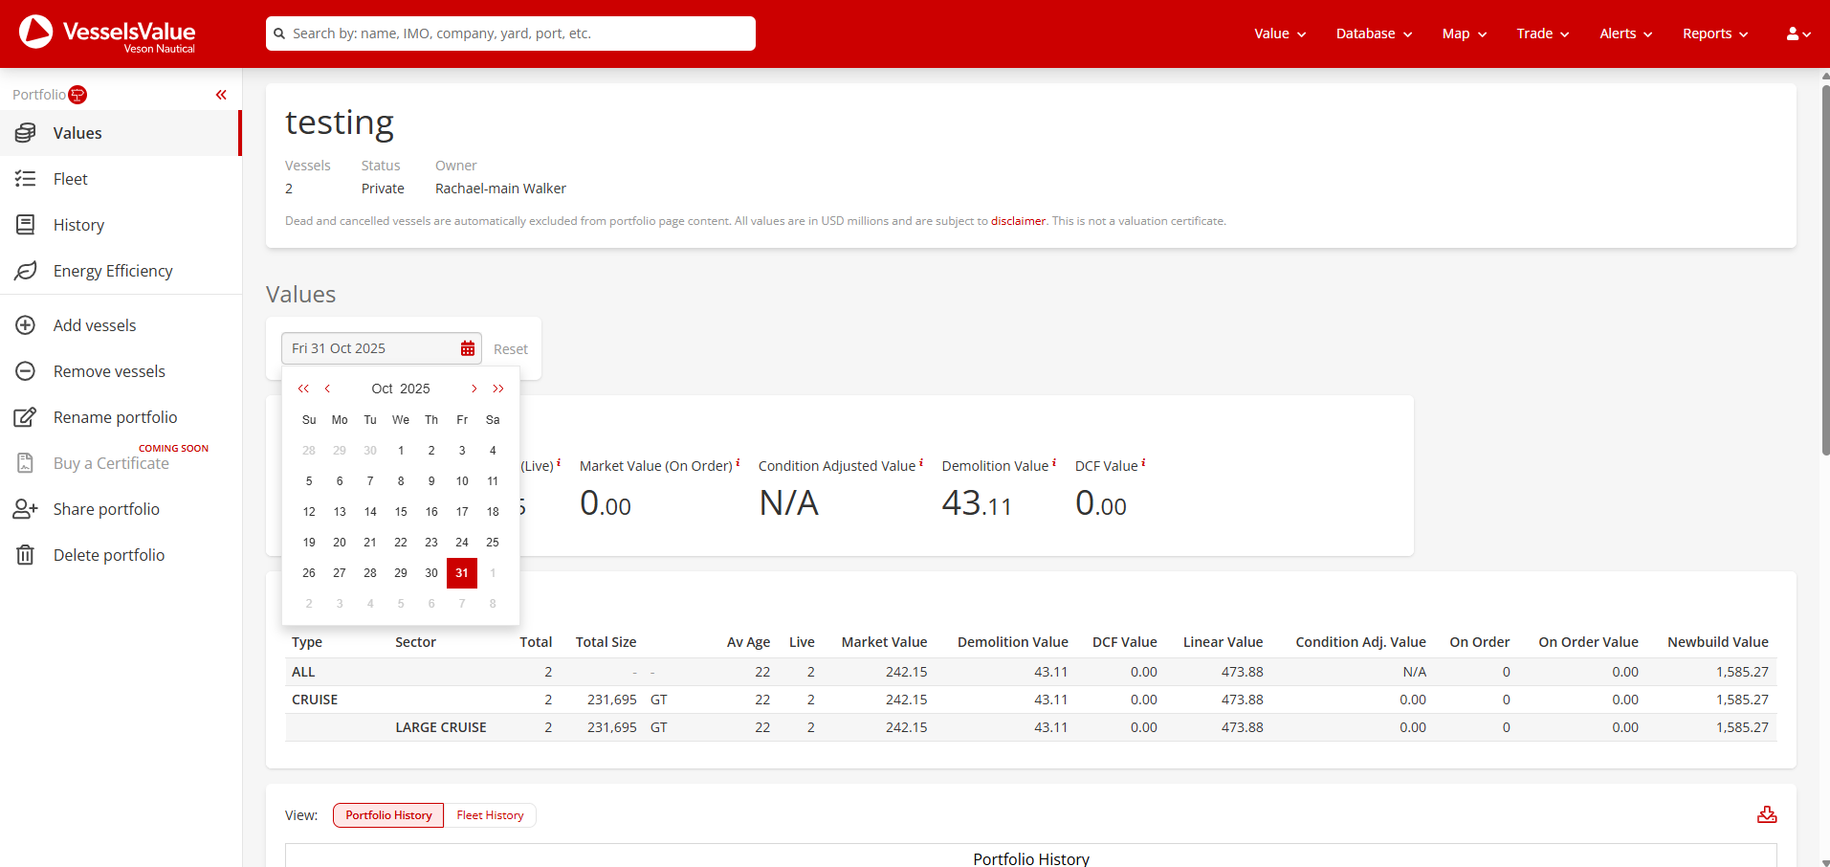The image size is (1830, 867).
Task: Click the Market Value (On Order) info icon
Action: pos(738,463)
